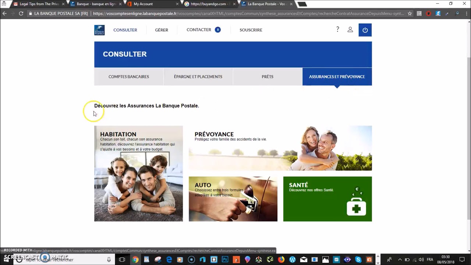471x265 pixels.
Task: Bookmark this page with the star icon
Action: point(410,14)
